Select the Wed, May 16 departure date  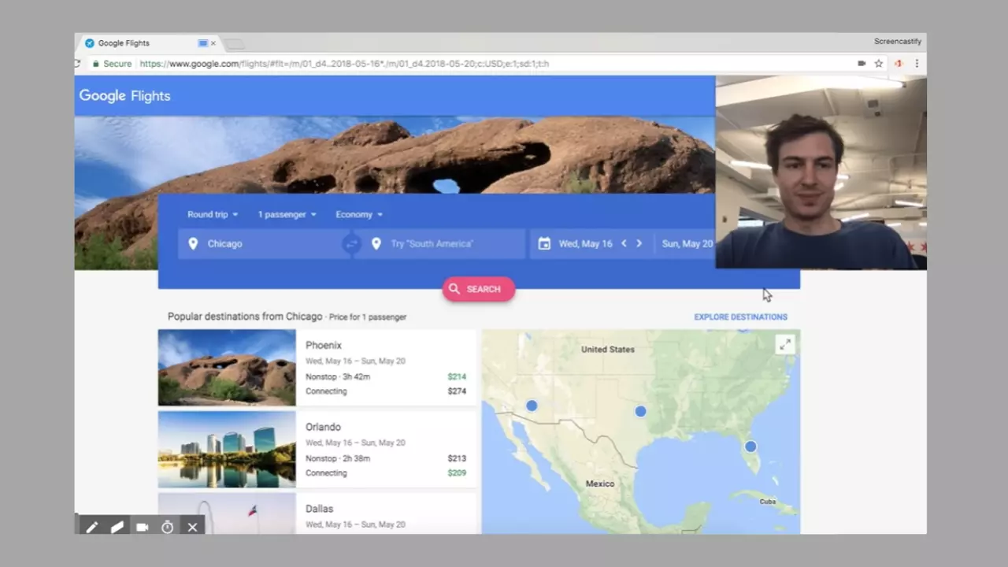(585, 244)
